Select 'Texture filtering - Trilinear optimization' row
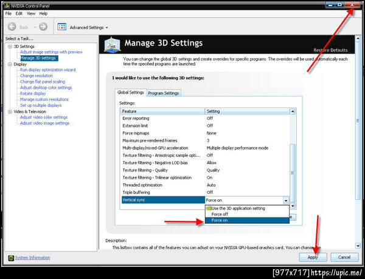 point(206,177)
